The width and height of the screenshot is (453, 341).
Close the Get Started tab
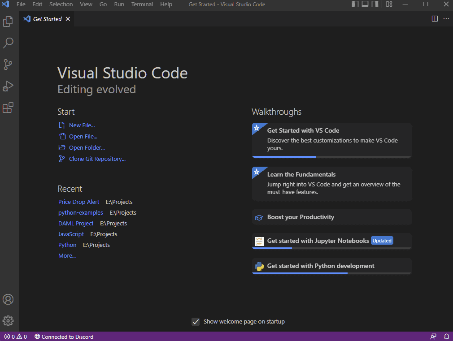68,19
